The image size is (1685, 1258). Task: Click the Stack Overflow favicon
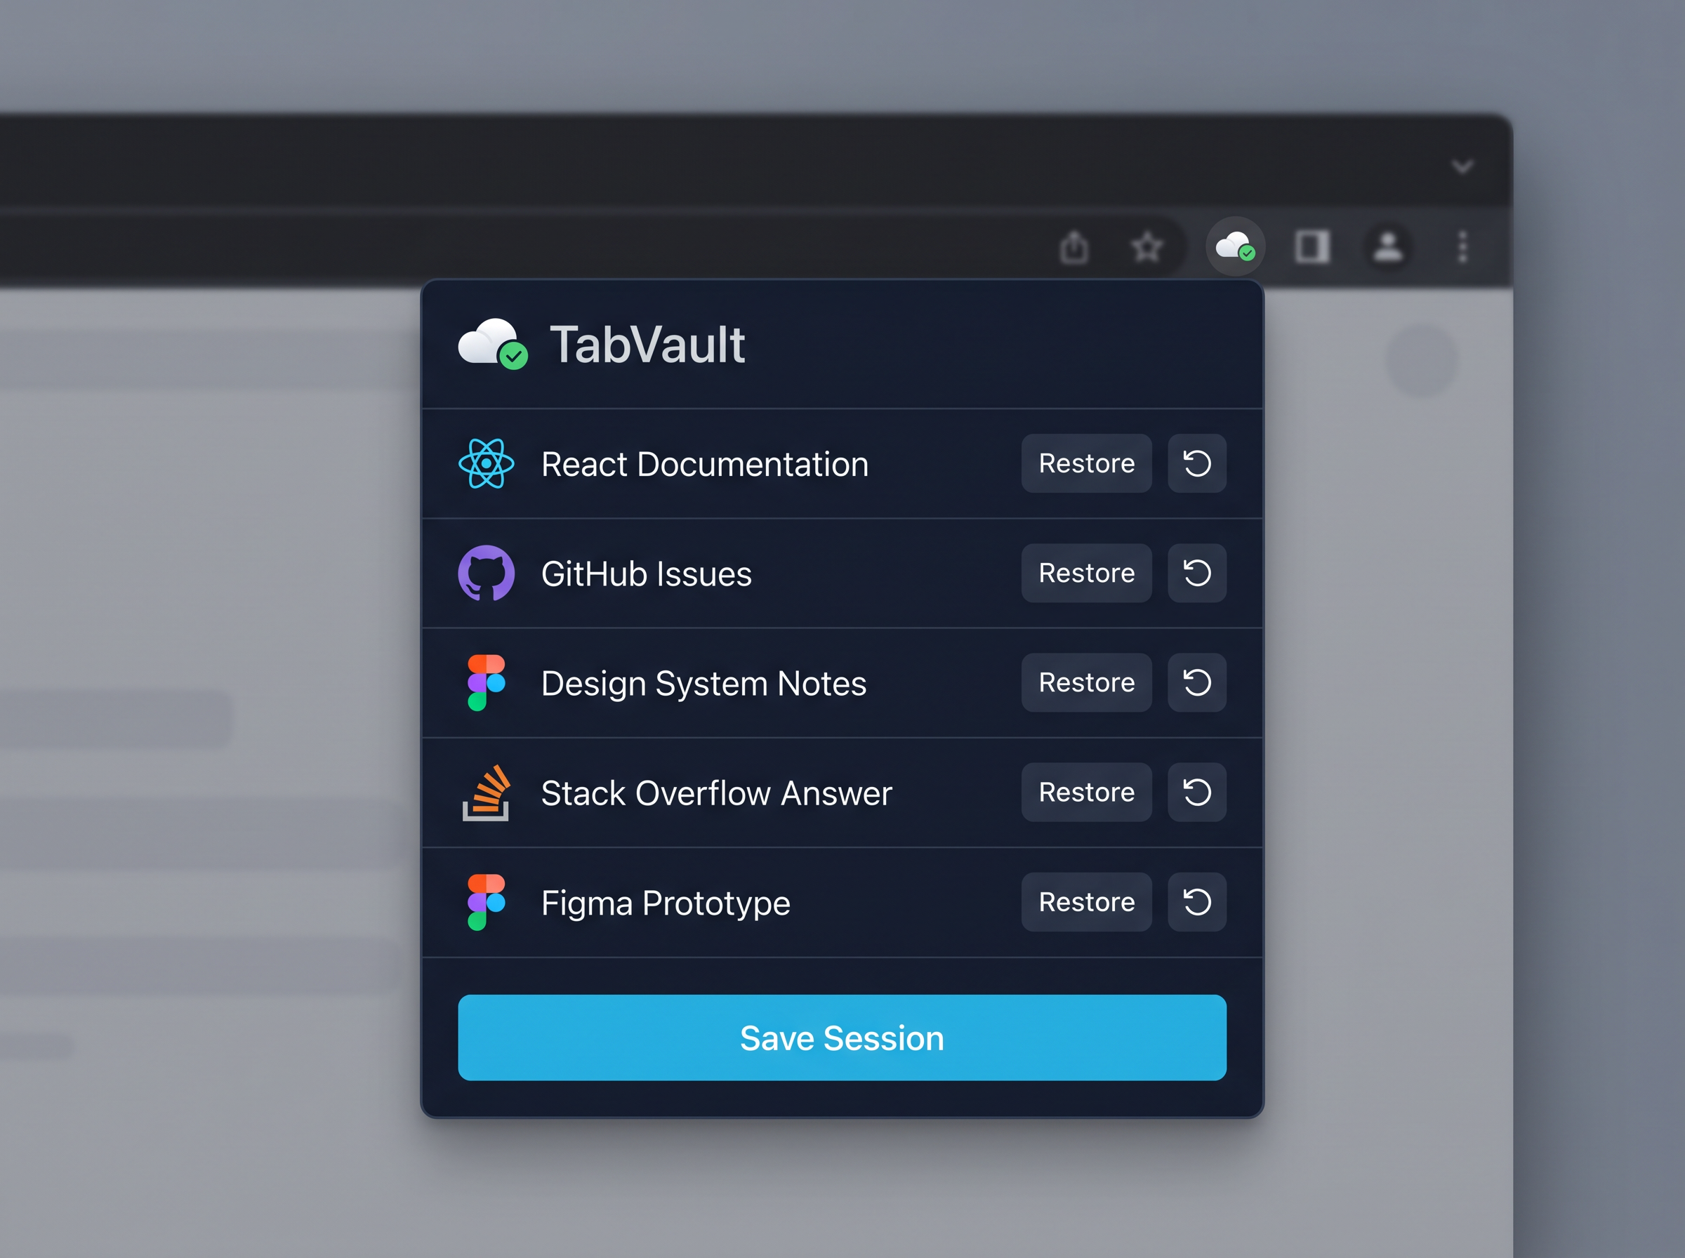(486, 793)
